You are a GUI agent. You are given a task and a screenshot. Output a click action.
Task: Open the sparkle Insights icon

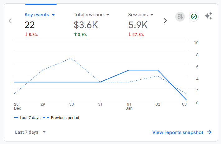[209, 16]
